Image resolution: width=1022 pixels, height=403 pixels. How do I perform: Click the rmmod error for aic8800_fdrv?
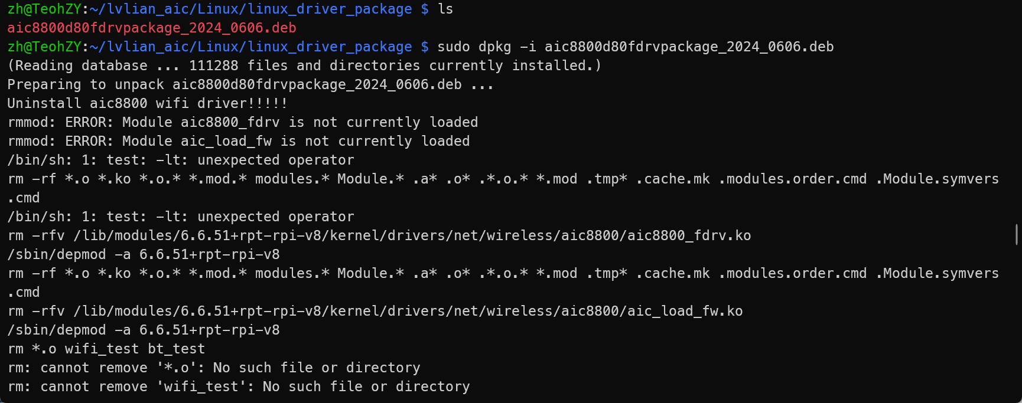pyautogui.click(x=243, y=123)
